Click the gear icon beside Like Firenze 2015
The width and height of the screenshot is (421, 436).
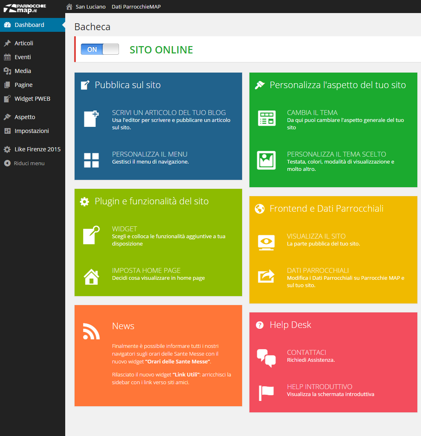coord(7,149)
